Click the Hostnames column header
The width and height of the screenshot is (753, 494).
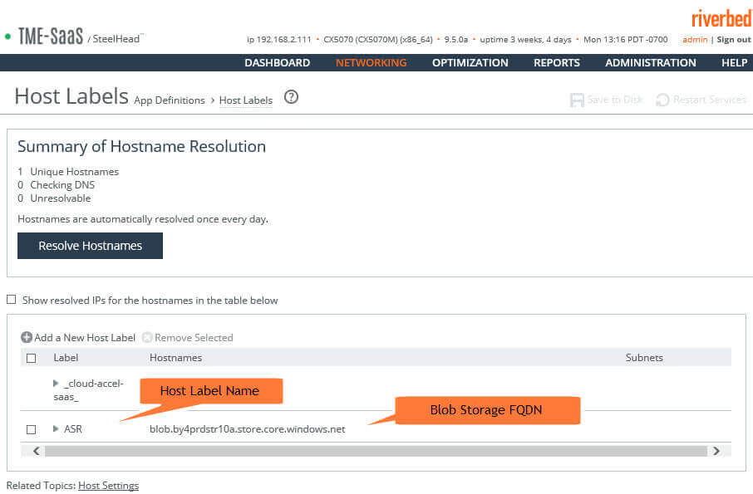coord(175,358)
